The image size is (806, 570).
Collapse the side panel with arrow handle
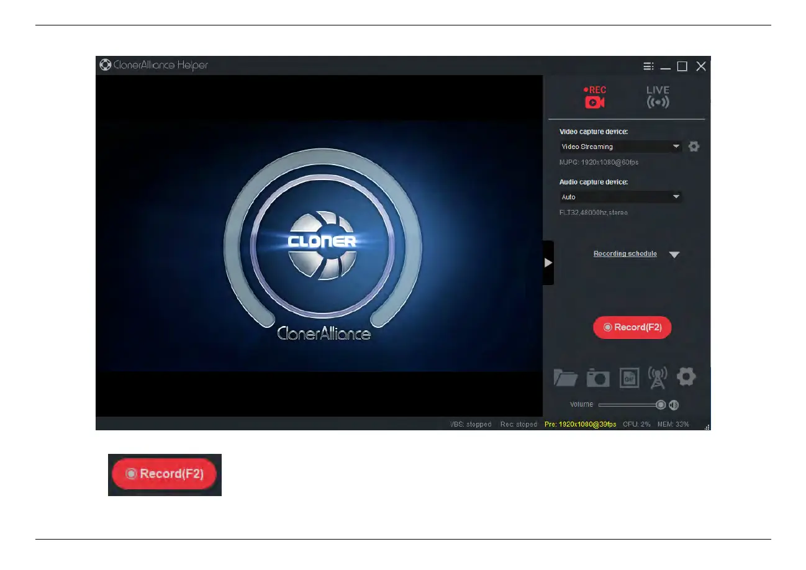pos(548,263)
